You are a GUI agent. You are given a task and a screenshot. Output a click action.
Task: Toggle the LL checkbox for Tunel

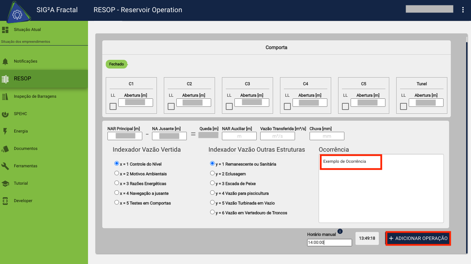(404, 106)
